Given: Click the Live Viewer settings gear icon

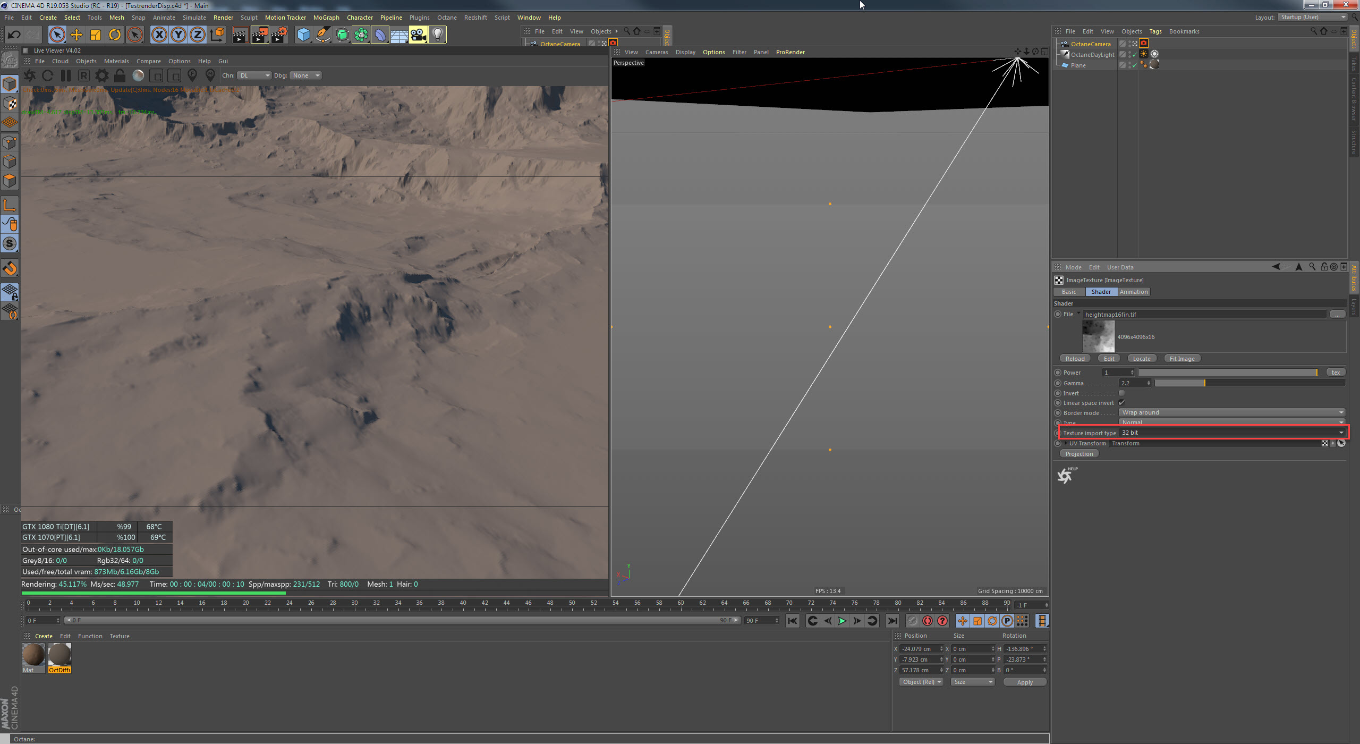Looking at the screenshot, I should click(x=101, y=75).
